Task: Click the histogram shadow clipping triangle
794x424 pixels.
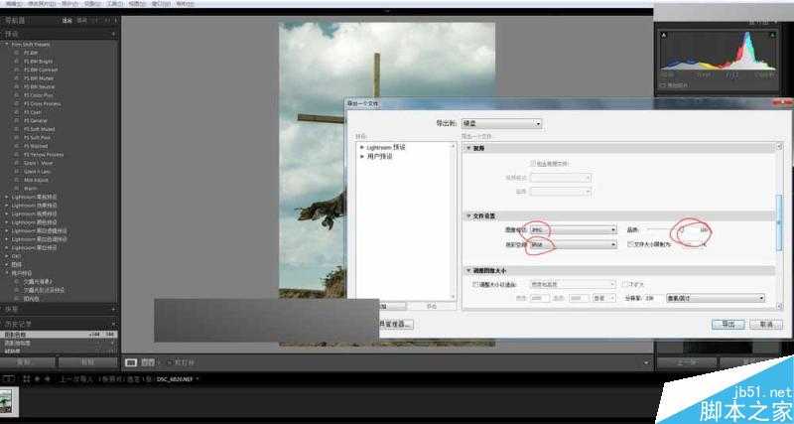Action: tap(664, 35)
